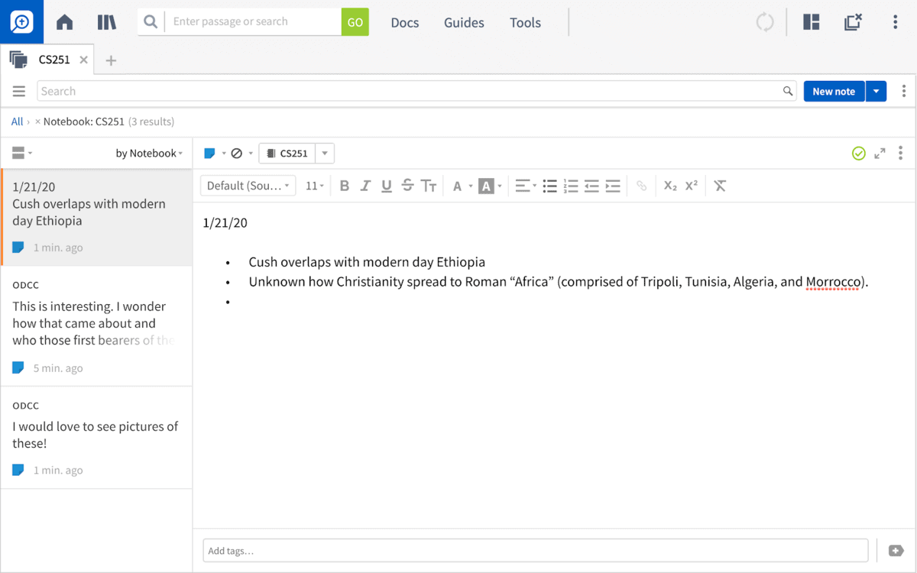Viewport: 917px width, 573px height.
Task: Apply bold formatting to the note
Action: point(345,186)
